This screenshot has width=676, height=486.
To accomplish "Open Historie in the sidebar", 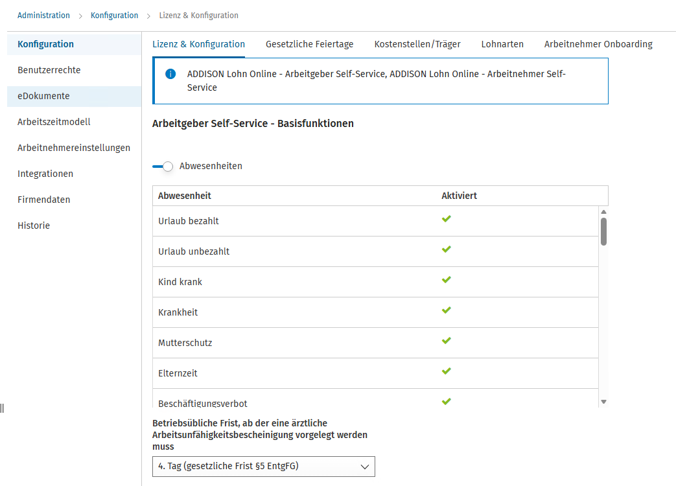I will [x=74, y=226].
